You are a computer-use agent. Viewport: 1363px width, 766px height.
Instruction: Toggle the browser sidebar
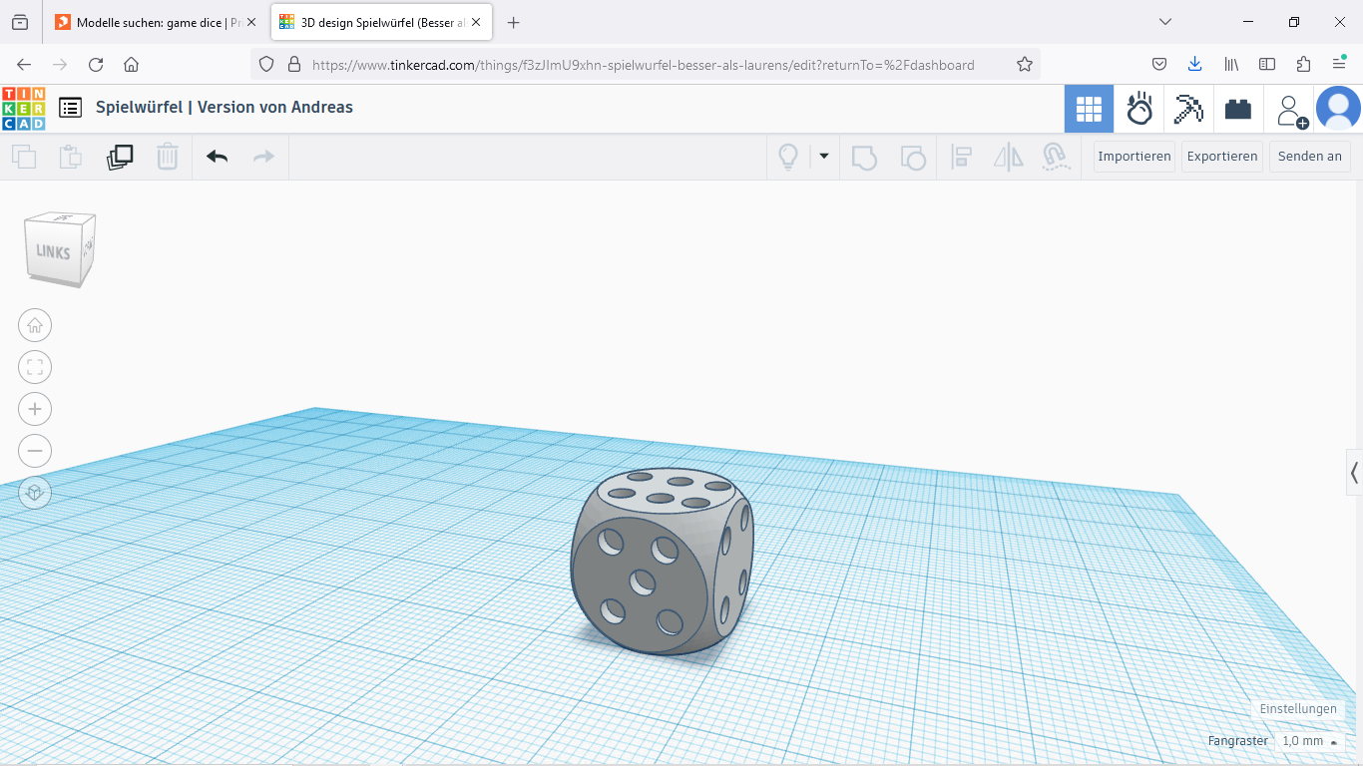click(x=1267, y=65)
